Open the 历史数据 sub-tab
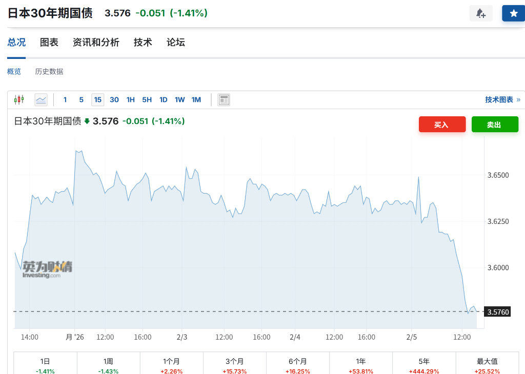Screen dimensions: 525x374 49,72
